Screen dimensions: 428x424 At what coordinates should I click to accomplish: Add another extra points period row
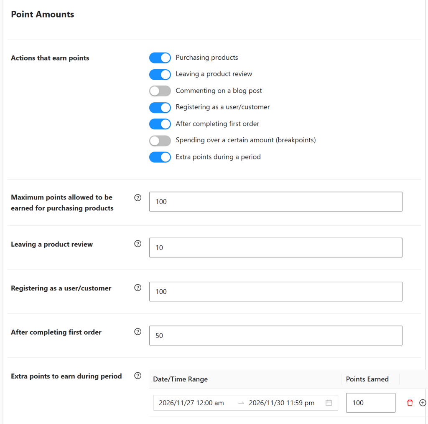423,403
